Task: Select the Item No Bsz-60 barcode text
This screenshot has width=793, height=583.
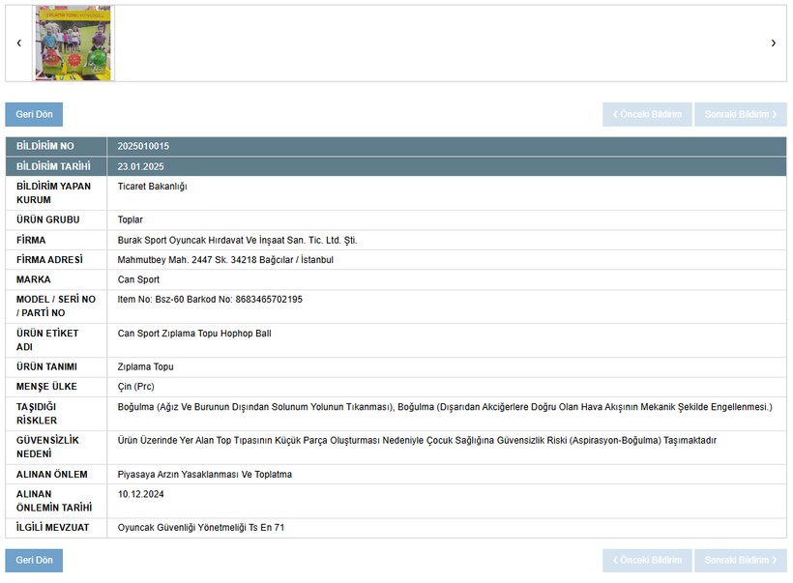Action: [210, 300]
